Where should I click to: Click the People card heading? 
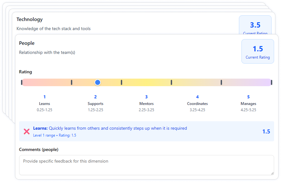click(27, 43)
